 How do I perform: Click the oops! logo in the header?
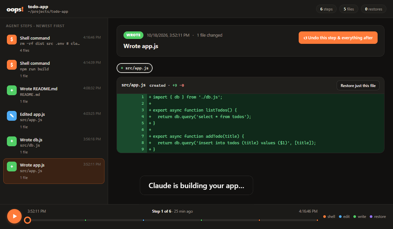(15, 9)
